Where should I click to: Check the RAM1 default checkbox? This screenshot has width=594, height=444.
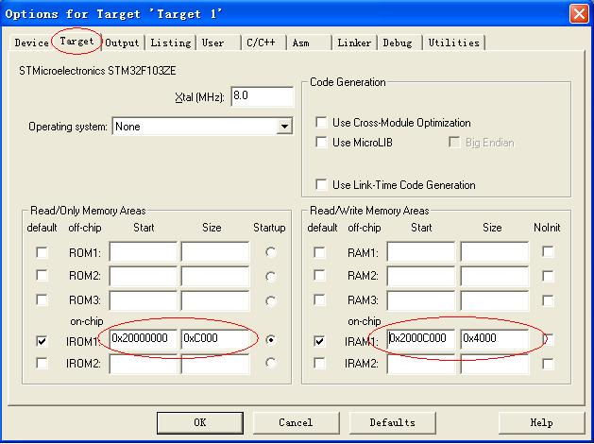point(319,252)
